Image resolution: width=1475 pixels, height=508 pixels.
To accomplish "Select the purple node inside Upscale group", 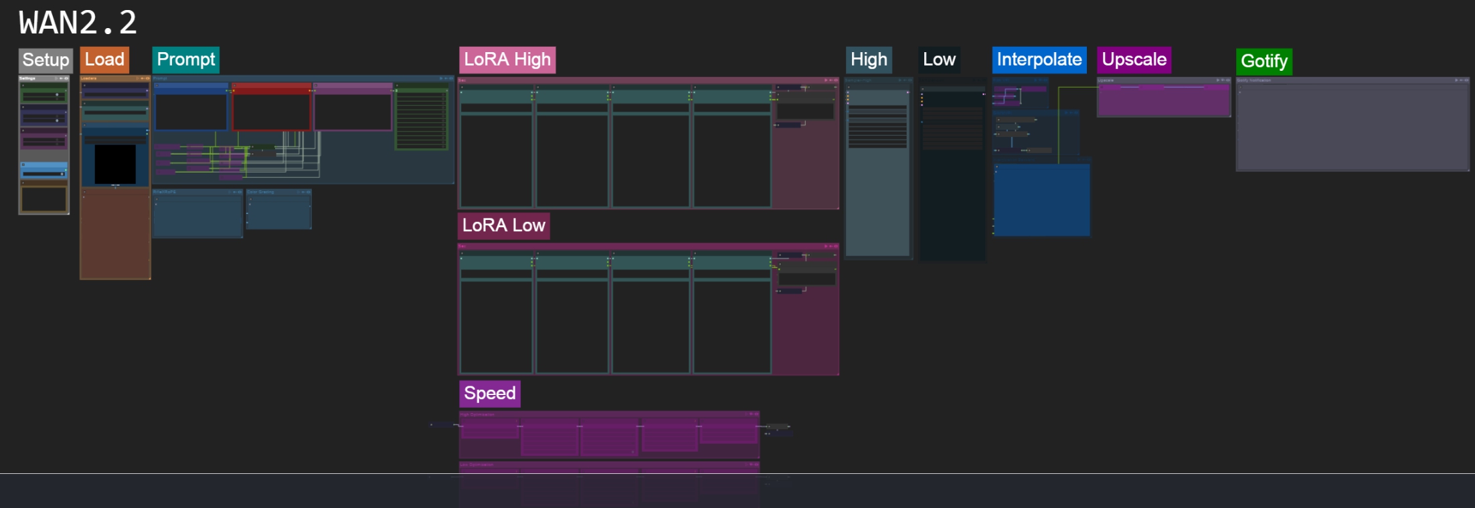I will coord(1164,100).
